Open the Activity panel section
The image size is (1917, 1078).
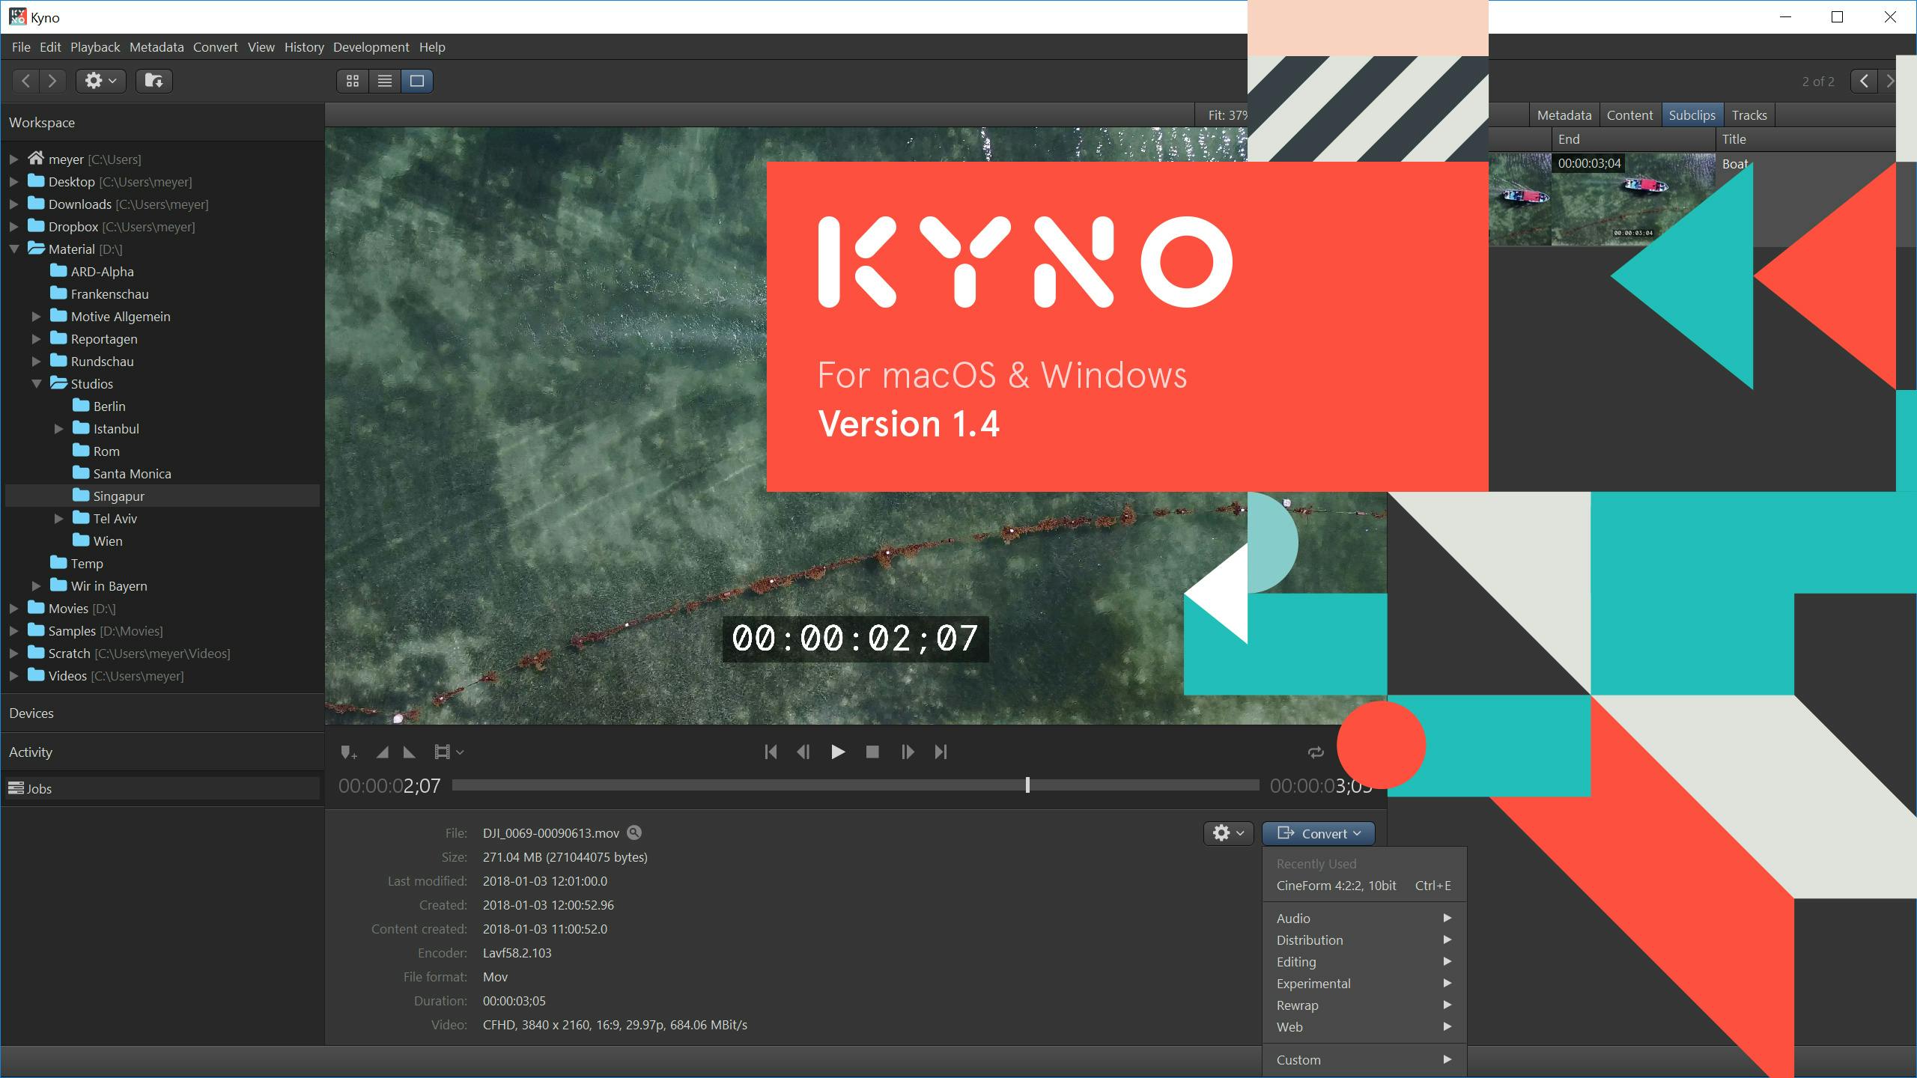(162, 752)
